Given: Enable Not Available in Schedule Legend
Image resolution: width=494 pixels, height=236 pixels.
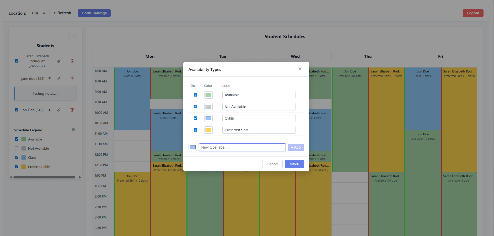Looking at the screenshot, I should [x=17, y=148].
